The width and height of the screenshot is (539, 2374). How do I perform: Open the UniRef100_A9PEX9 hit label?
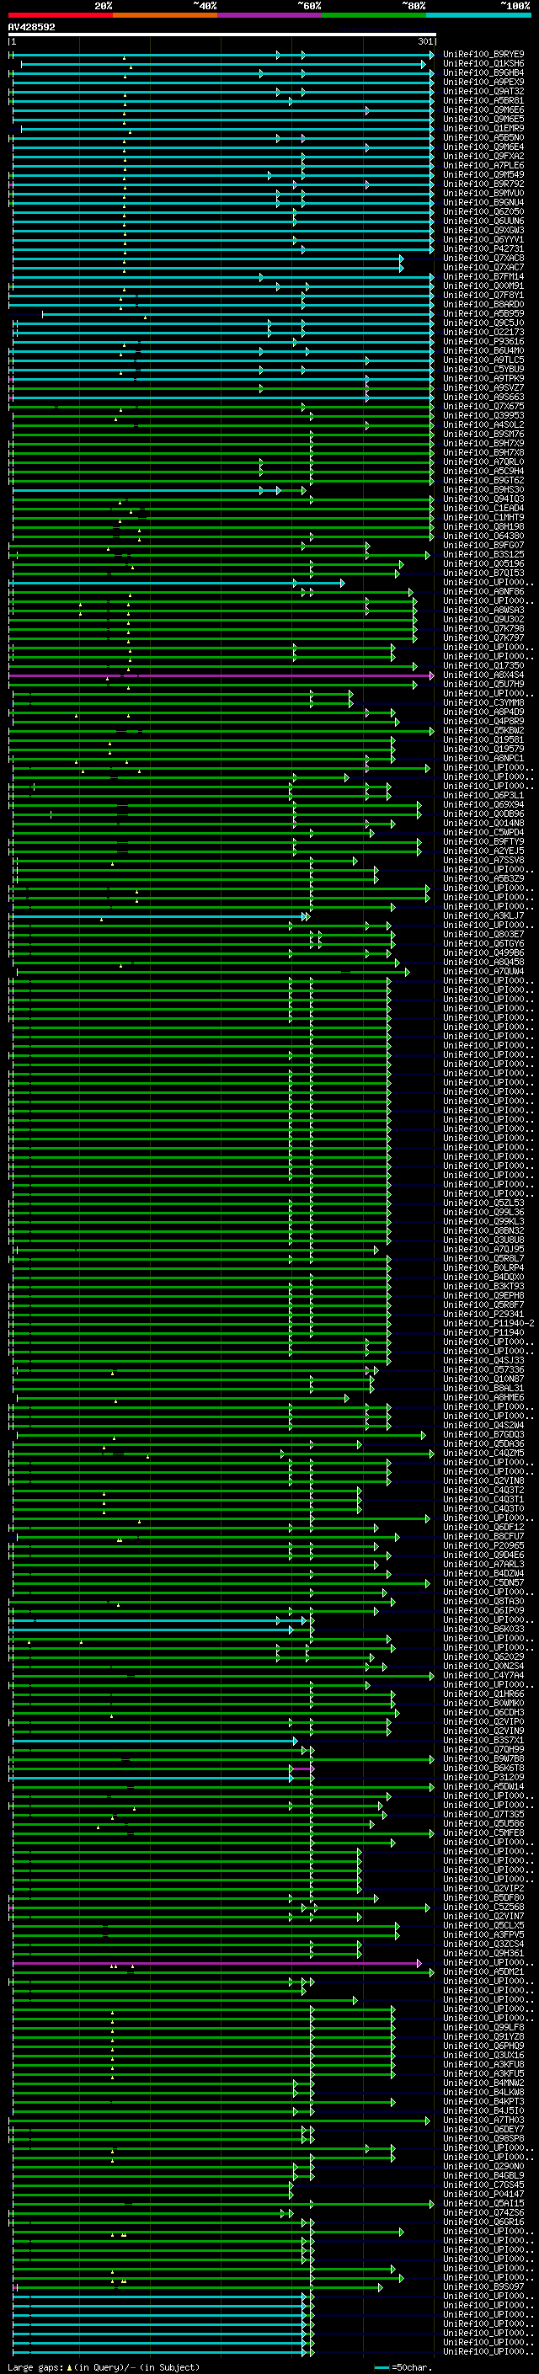483,82
